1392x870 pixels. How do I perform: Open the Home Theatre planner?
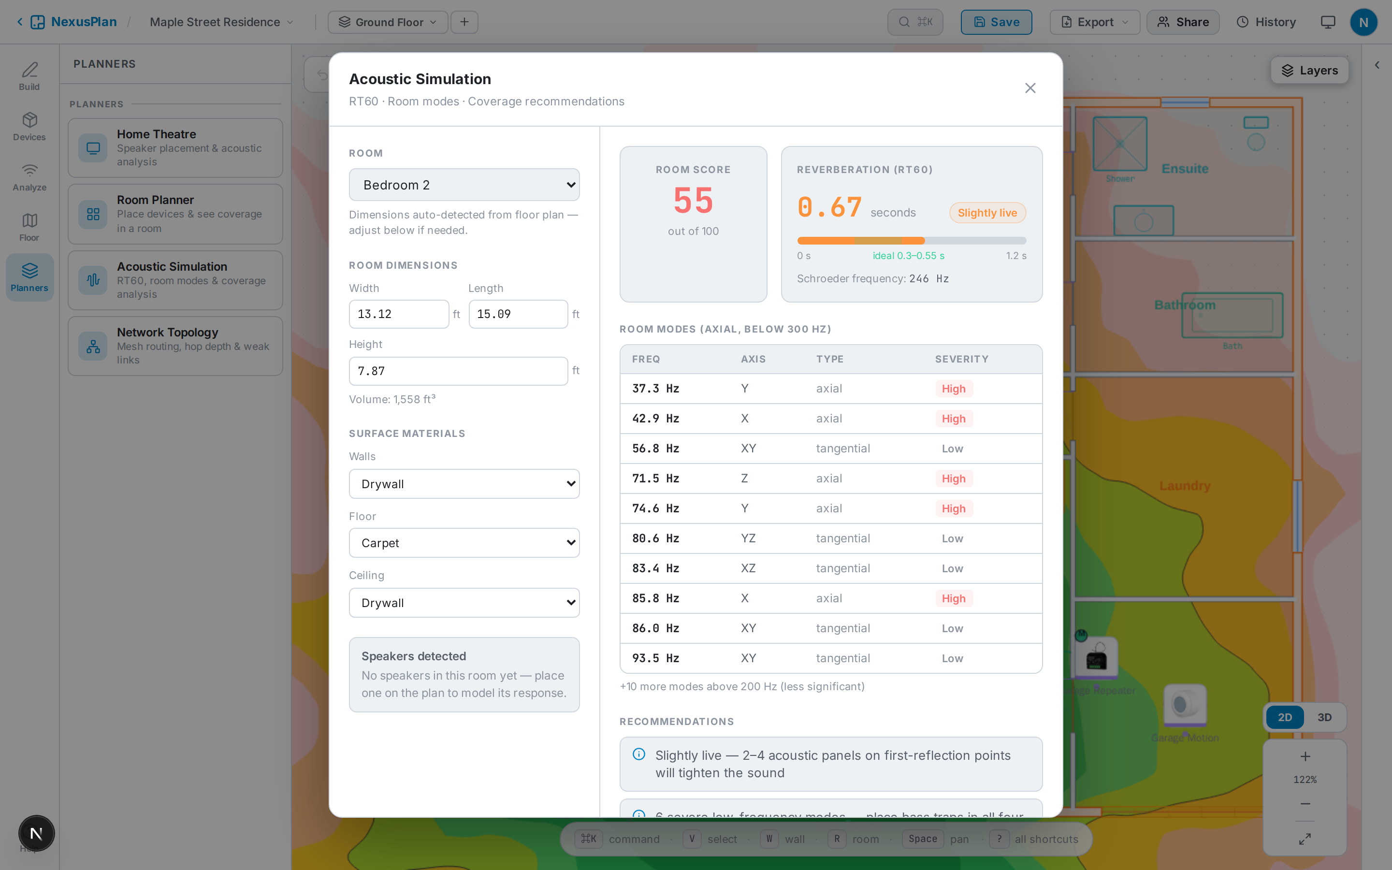coord(175,148)
